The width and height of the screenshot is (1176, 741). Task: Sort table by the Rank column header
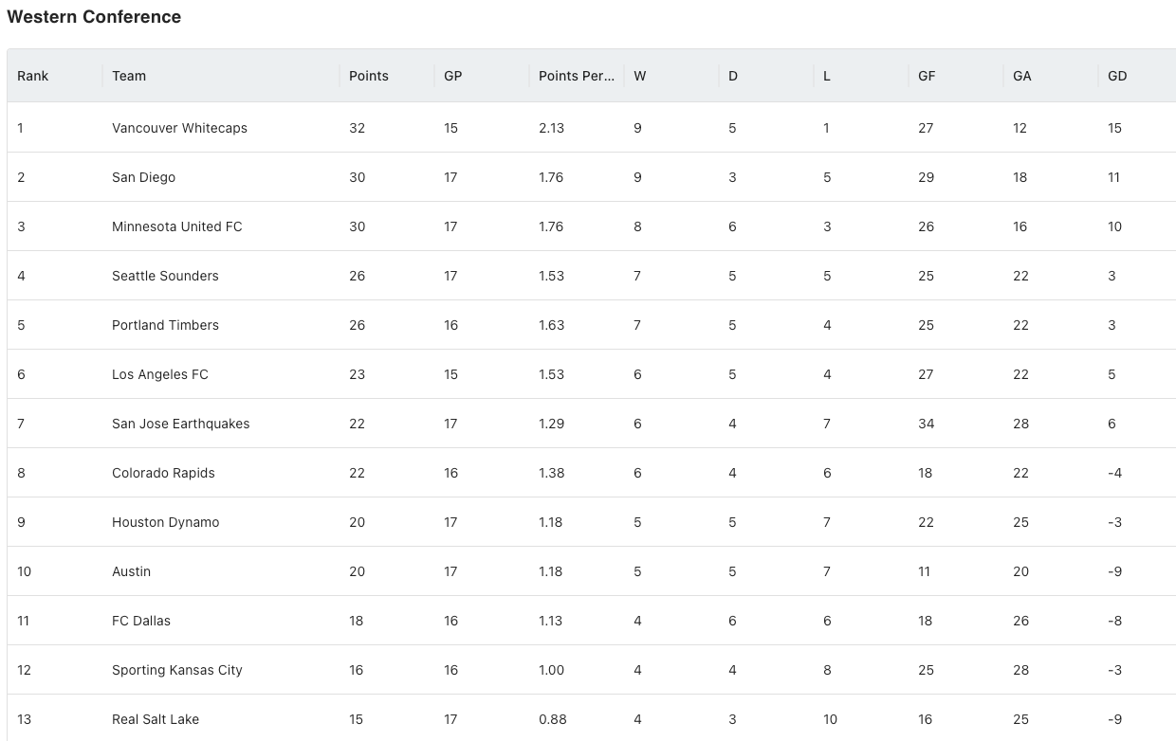click(x=55, y=76)
